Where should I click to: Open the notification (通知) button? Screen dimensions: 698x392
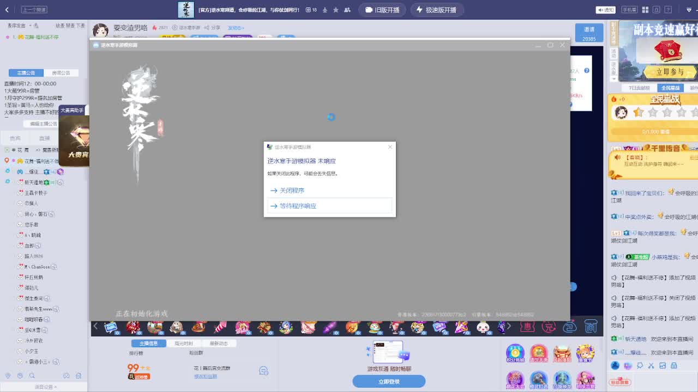coord(606,10)
